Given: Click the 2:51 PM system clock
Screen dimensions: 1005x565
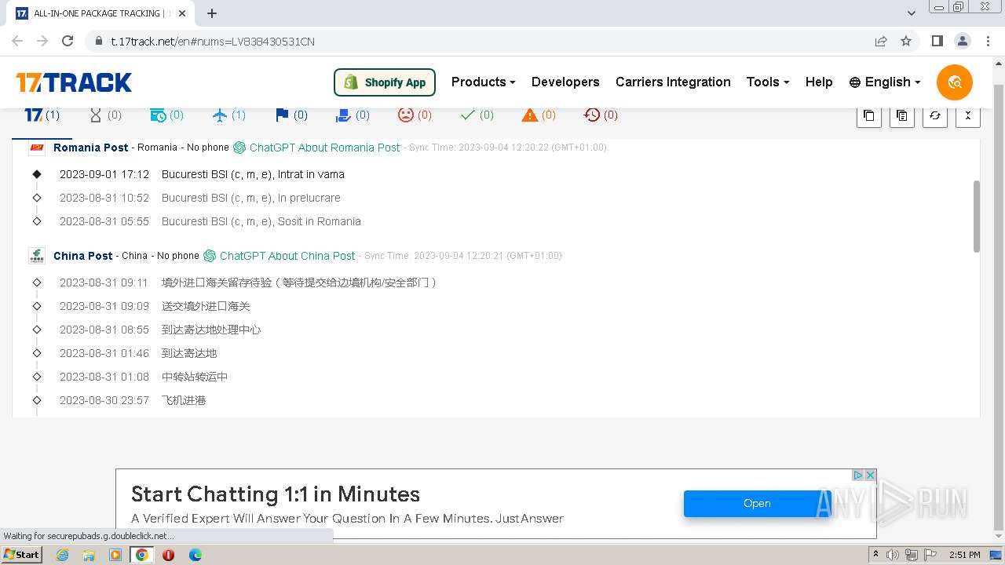Looking at the screenshot, I should [x=964, y=555].
